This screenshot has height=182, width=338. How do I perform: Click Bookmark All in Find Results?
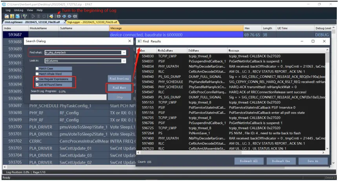(249, 161)
